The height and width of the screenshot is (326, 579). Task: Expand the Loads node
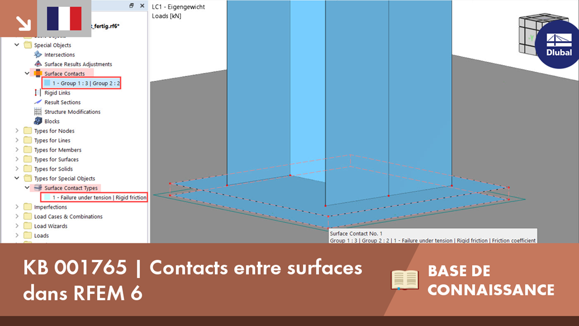[x=17, y=235]
